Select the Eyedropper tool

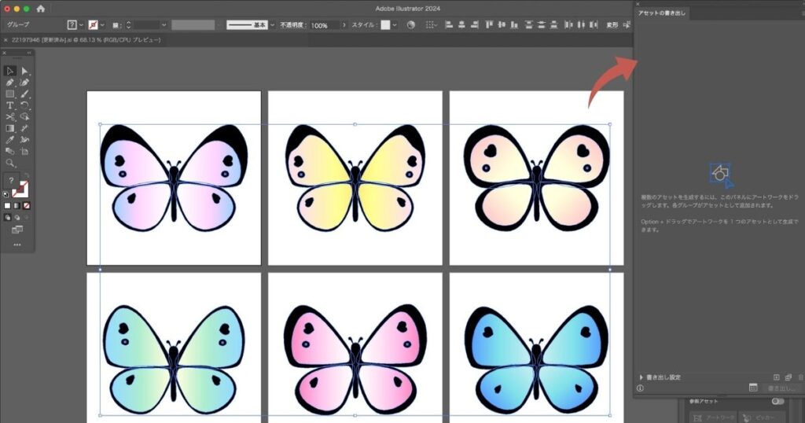tap(9, 139)
